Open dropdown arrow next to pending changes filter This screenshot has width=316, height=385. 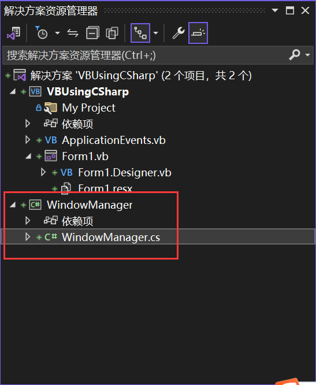click(57, 33)
